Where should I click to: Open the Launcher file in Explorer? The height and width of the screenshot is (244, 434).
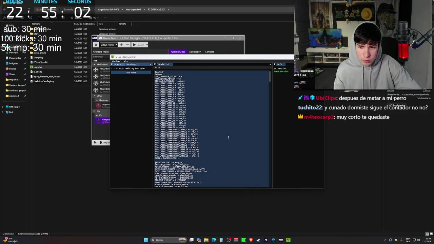[x=37, y=67]
